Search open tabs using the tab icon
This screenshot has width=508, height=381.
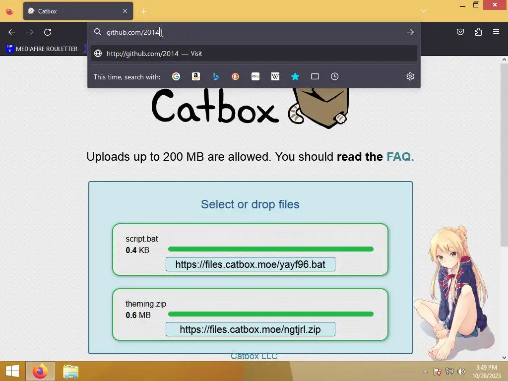(315, 76)
